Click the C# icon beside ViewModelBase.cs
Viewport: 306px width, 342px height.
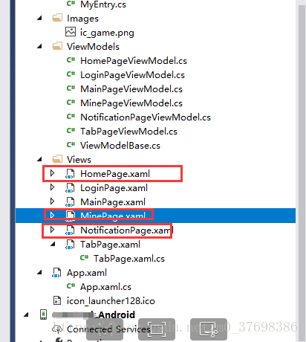click(71, 144)
